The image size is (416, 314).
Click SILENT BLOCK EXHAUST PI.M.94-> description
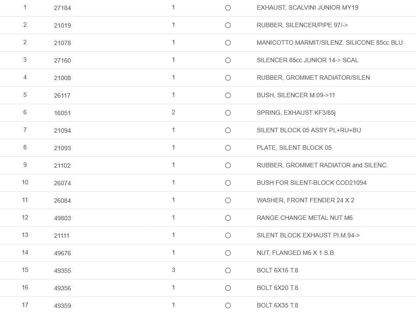[x=308, y=235]
